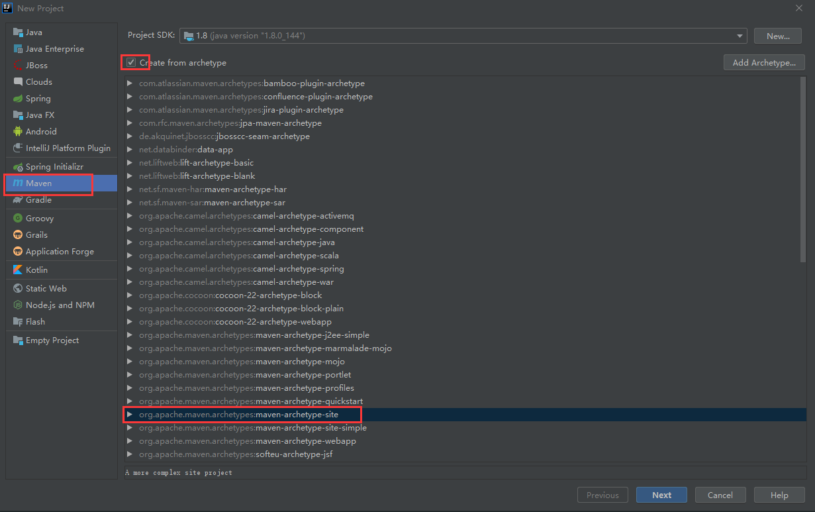Click the Java Enterprise icon

18,49
